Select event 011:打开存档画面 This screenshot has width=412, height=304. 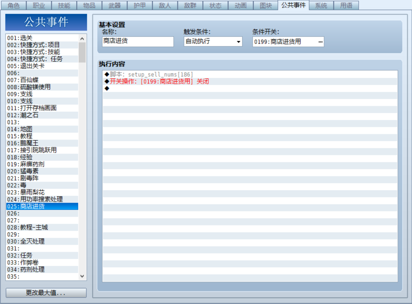(42, 108)
